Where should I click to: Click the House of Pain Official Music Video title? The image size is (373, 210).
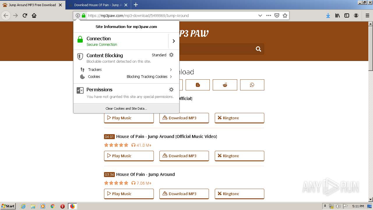point(167,136)
